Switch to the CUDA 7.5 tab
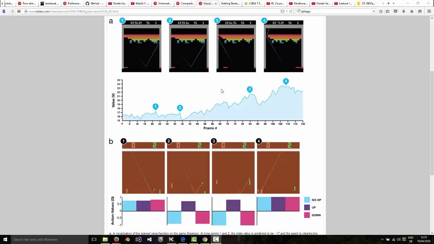 pyautogui.click(x=253, y=3)
